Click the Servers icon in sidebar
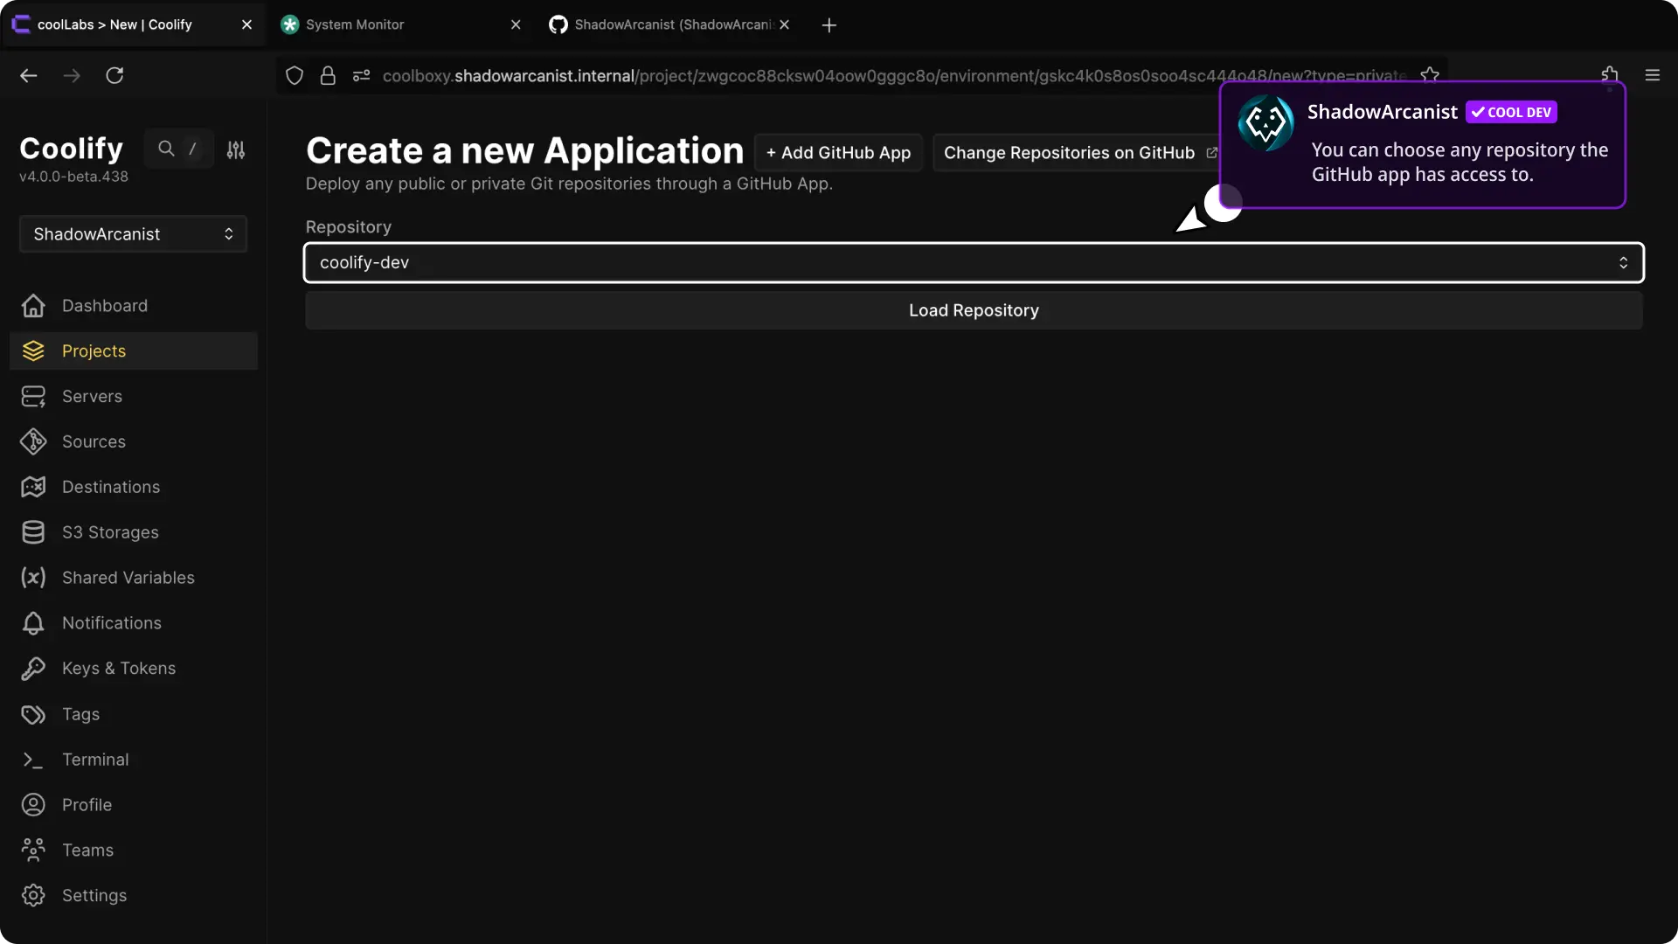The height and width of the screenshot is (944, 1678). 33,397
